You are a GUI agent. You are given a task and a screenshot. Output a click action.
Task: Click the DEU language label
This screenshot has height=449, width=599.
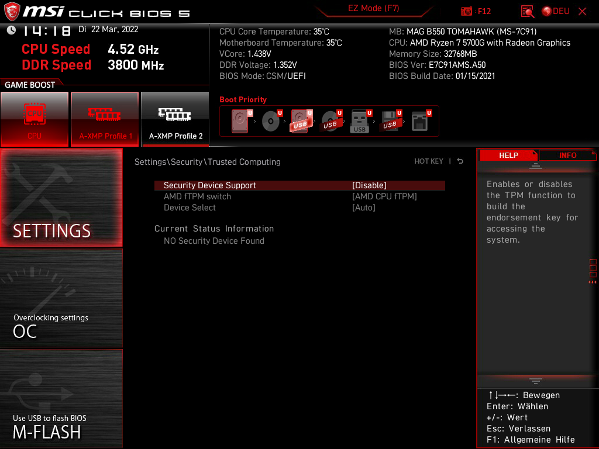click(x=561, y=12)
